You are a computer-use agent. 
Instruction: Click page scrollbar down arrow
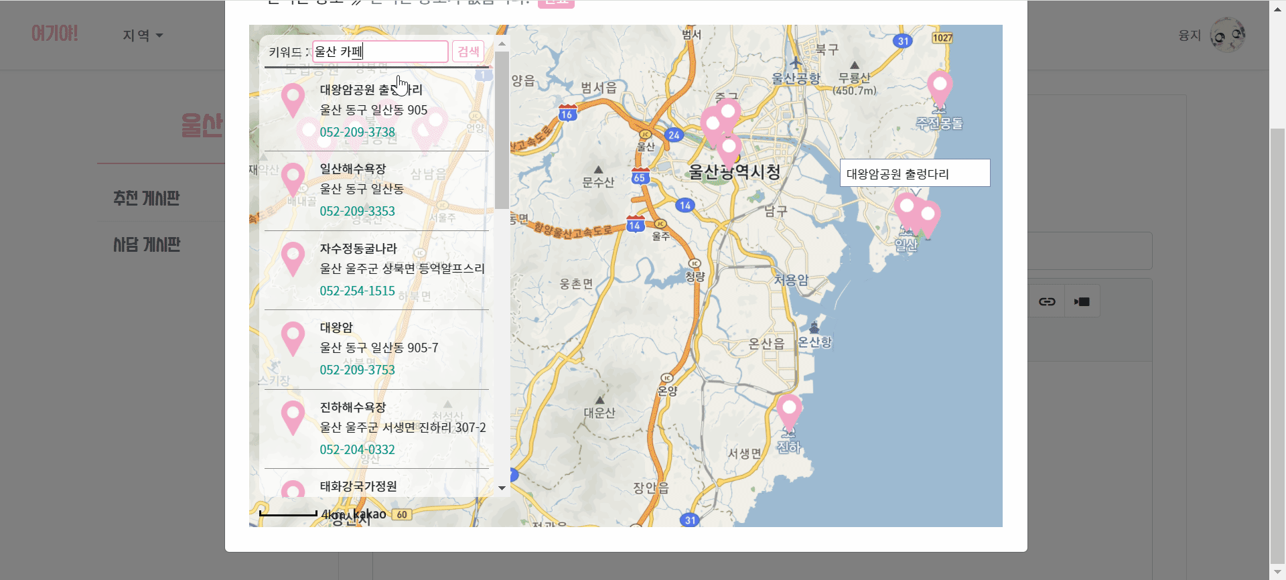pyautogui.click(x=1277, y=573)
